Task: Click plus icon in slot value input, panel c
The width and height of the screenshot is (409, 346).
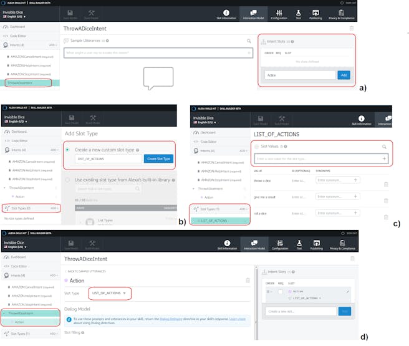Action: (x=384, y=159)
